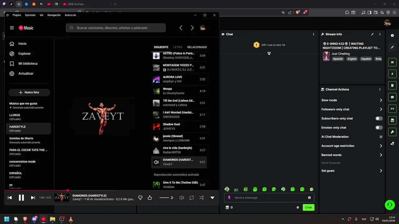The height and width of the screenshot is (224, 399).
Task: Play AURORA LOVE from the queue
Action: [x=179, y=79]
